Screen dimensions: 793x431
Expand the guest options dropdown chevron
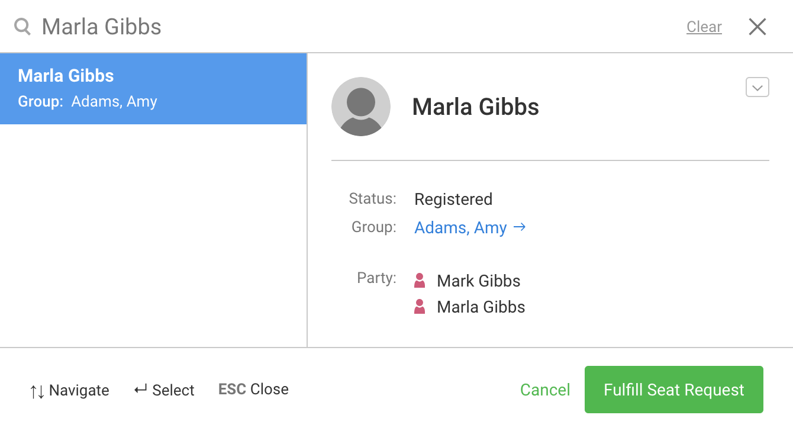(757, 87)
